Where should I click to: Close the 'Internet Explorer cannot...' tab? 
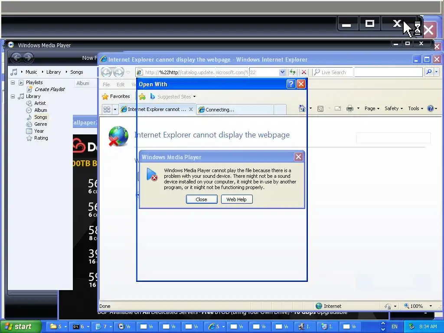pyautogui.click(x=191, y=109)
